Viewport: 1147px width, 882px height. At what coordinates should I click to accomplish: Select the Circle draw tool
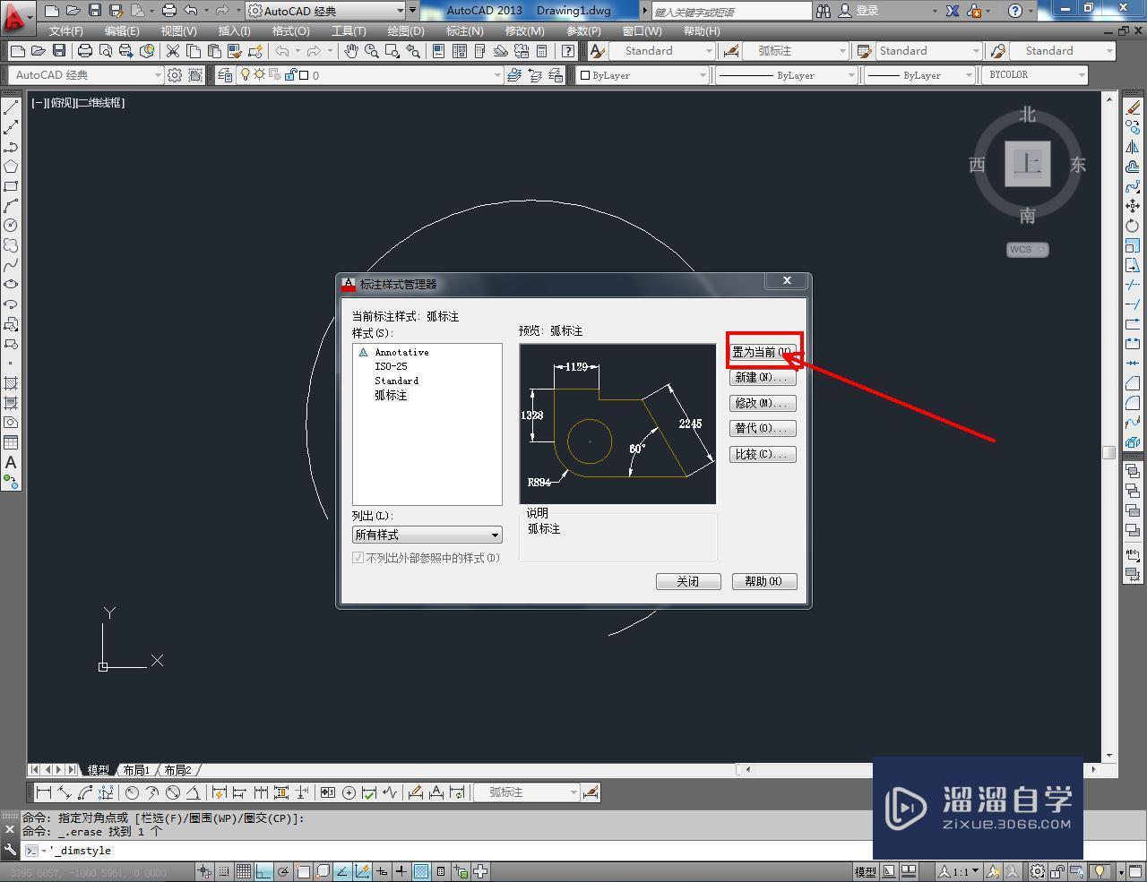(x=11, y=226)
